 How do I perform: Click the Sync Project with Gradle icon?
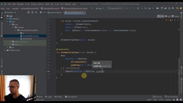pyautogui.click(x=166, y=8)
